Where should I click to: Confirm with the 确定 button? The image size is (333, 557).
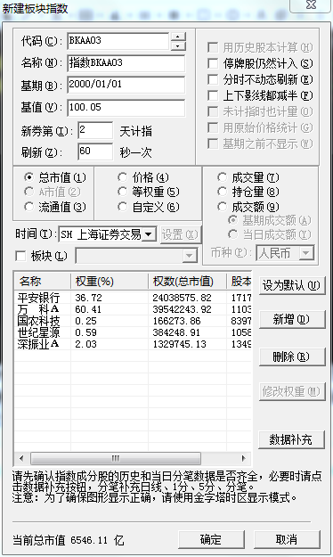pos(211,539)
